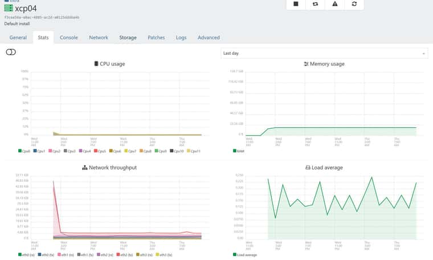
Task: Click the arrow of the time range select
Action: 423,54
